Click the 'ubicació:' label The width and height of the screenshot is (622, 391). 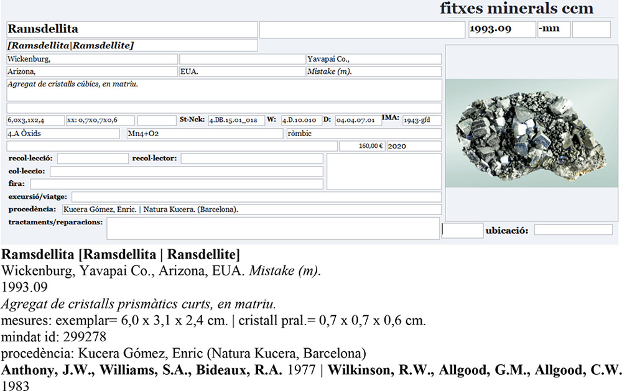coord(507,231)
